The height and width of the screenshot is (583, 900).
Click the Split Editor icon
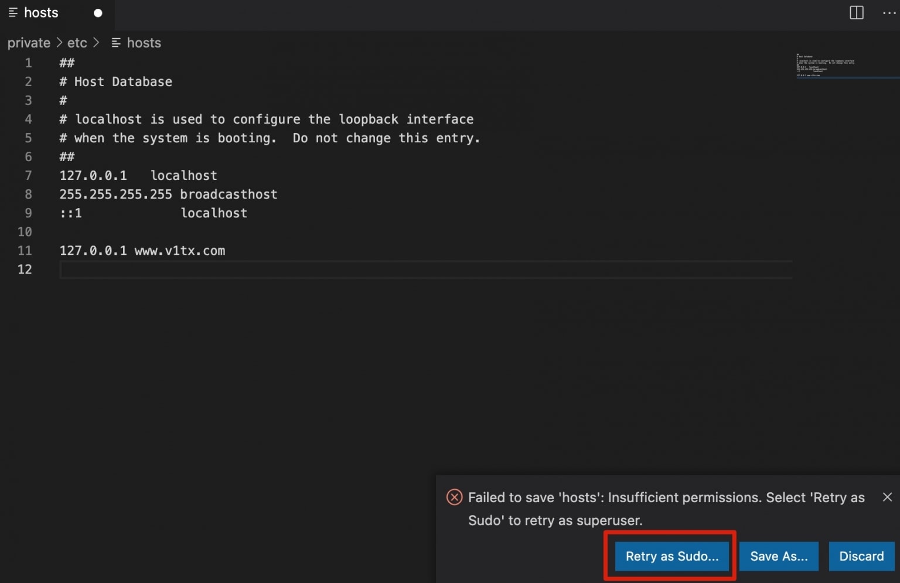click(x=856, y=13)
